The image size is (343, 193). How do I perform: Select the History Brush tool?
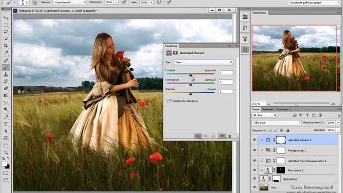[x=6, y=81]
